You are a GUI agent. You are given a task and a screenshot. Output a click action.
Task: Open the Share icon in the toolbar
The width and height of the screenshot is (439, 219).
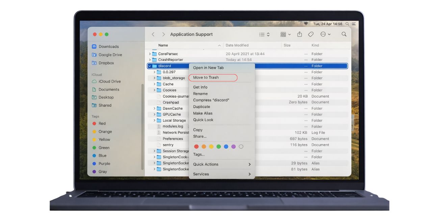[x=300, y=34]
